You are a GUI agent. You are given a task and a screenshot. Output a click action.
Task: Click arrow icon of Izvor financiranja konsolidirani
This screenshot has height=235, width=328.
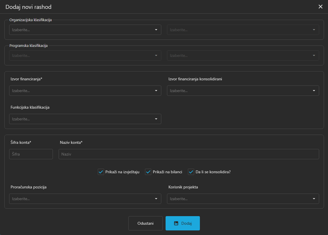point(314,91)
